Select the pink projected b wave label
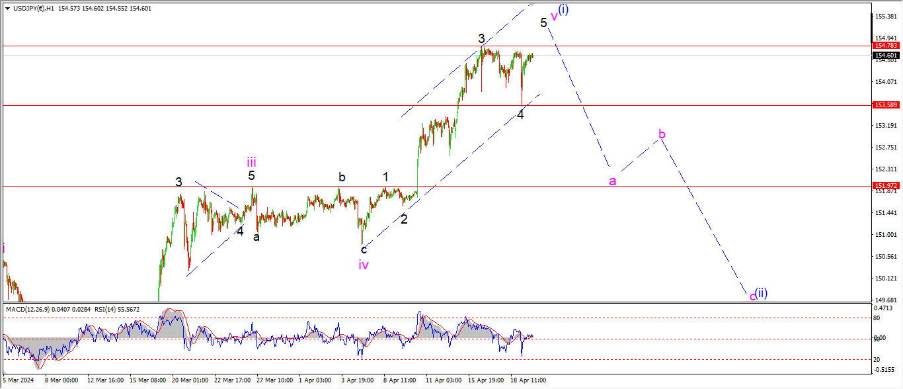 coord(662,135)
